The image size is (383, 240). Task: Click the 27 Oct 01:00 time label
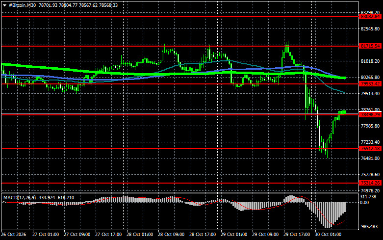coord(46,235)
